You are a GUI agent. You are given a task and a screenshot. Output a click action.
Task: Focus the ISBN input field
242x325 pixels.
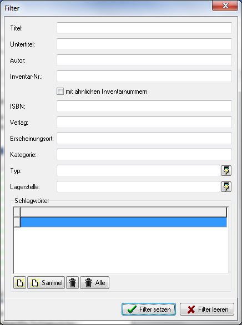click(144, 106)
